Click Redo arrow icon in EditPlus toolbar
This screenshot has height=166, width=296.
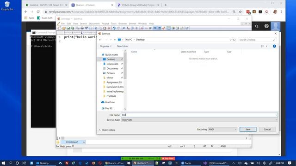click(118, 28)
